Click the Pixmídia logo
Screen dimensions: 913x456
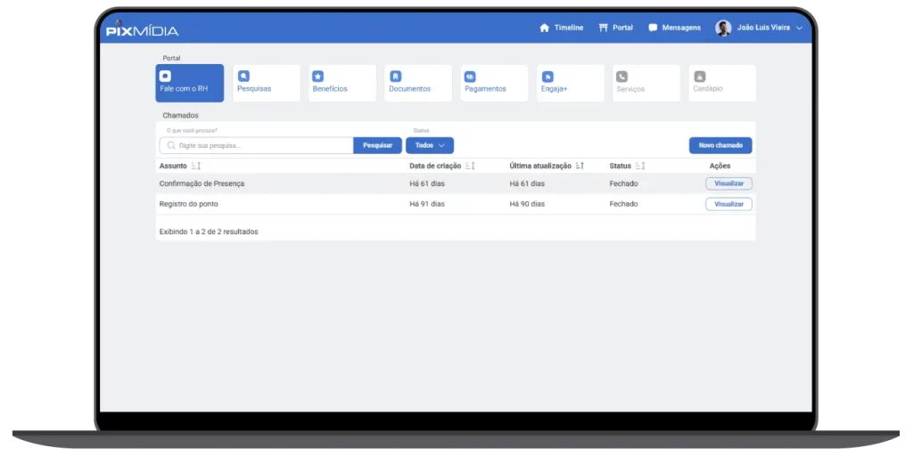point(142,29)
